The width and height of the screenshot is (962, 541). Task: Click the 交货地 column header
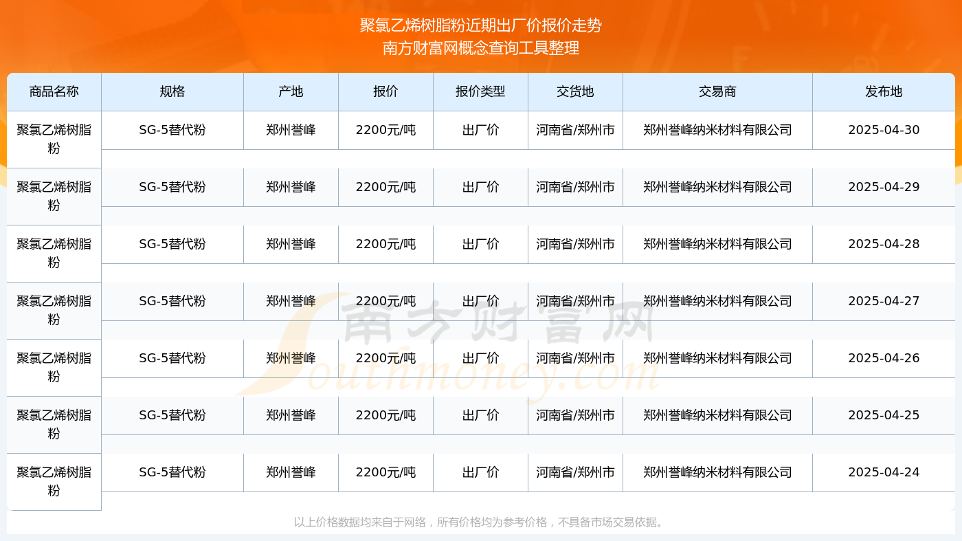[x=575, y=91]
